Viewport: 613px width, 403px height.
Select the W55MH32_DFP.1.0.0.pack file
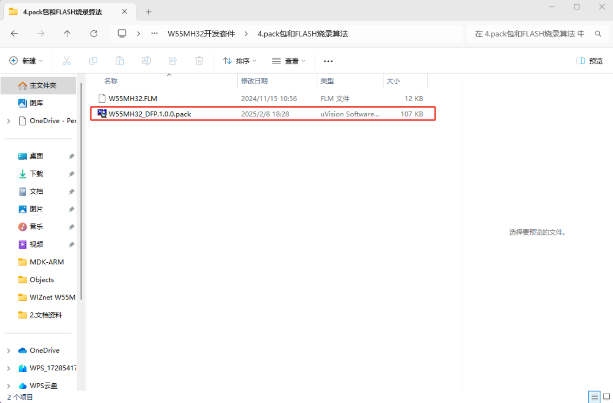150,114
